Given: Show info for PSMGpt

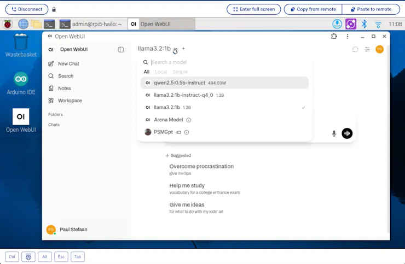Looking at the screenshot, I should [x=187, y=132].
